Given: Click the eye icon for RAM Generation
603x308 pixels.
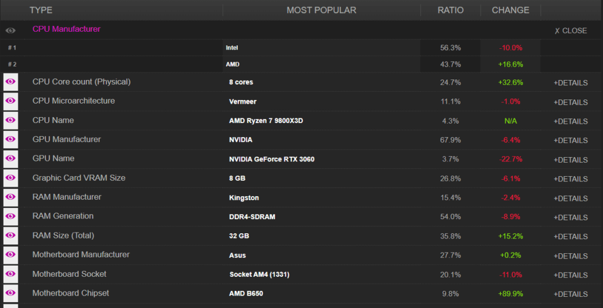Looking at the screenshot, I should pyautogui.click(x=11, y=217).
